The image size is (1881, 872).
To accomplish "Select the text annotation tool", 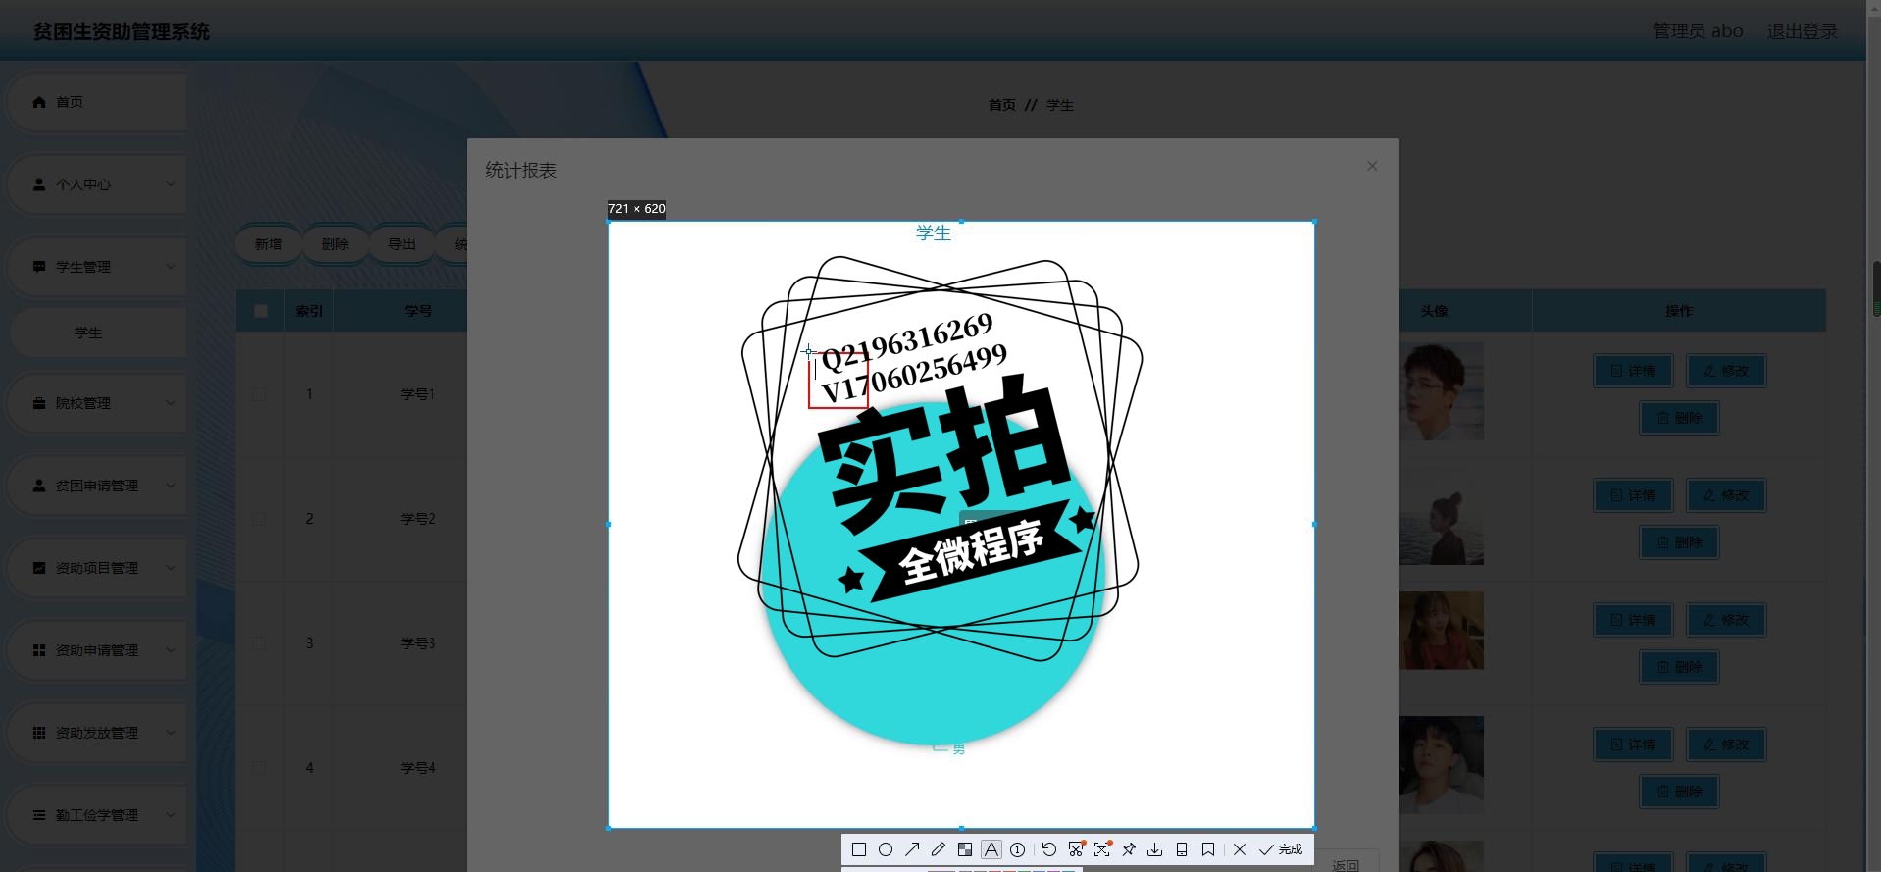I will point(991,849).
